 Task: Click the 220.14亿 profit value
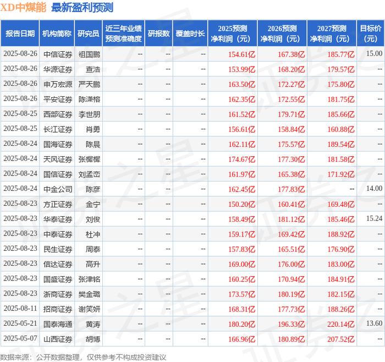tap(341, 324)
